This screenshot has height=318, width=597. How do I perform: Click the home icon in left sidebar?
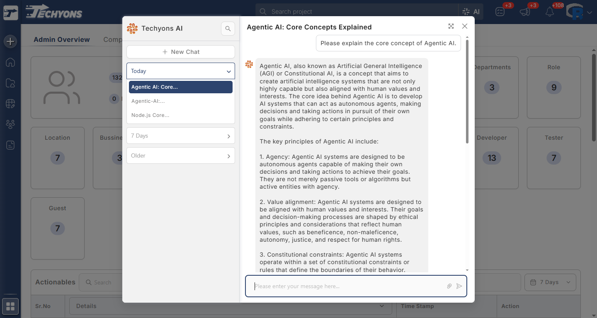[x=10, y=62]
